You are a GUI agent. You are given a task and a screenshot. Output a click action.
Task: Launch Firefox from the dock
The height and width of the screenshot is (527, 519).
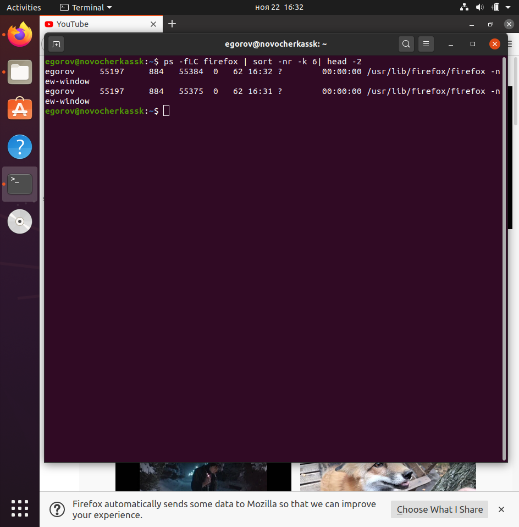[20, 35]
